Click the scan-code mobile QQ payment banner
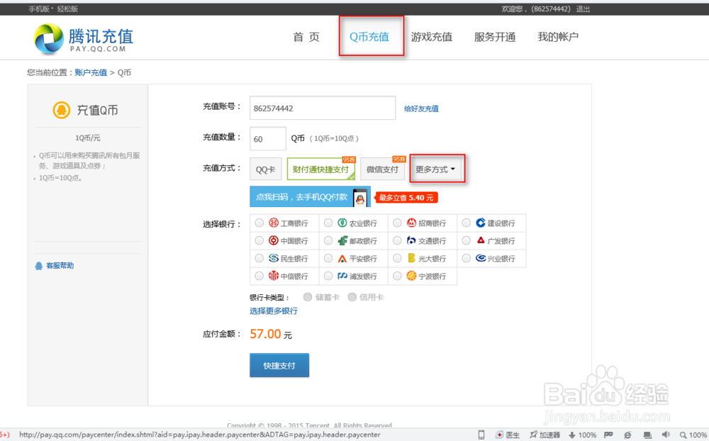This screenshot has height=441, width=709. (x=310, y=197)
